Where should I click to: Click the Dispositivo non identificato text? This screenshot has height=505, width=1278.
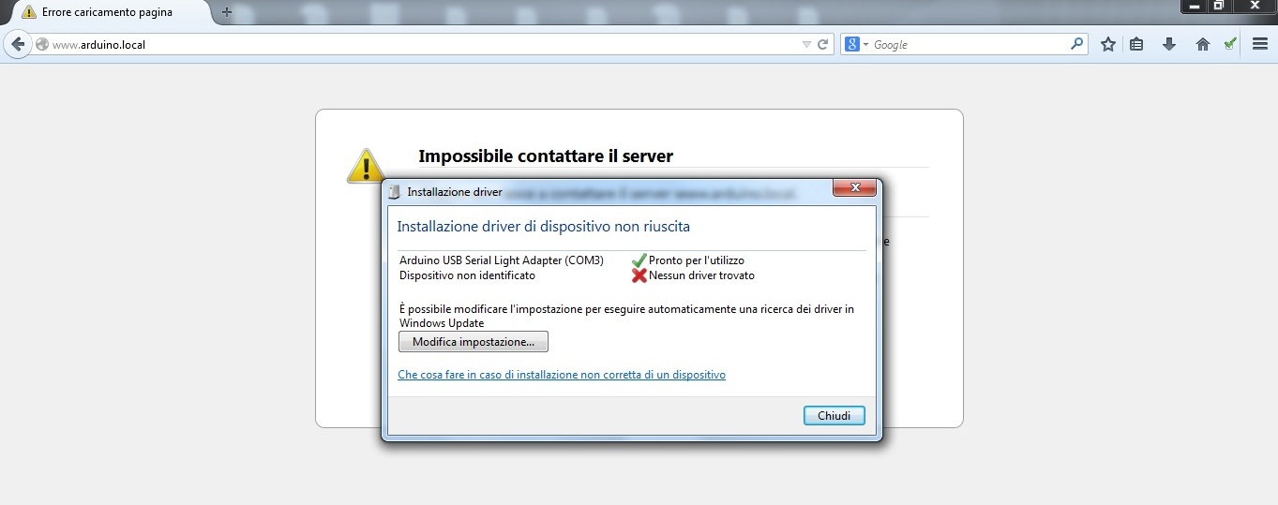click(x=467, y=275)
